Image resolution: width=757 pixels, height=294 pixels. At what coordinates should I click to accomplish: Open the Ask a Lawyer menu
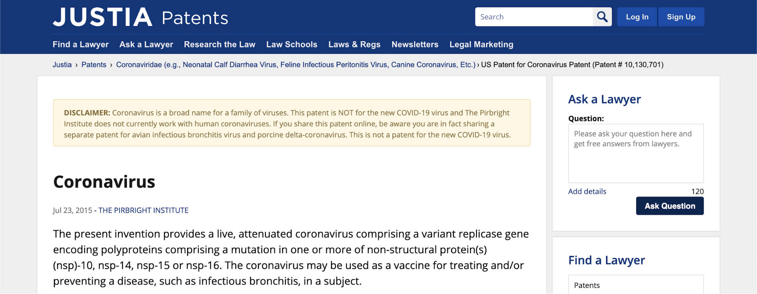coord(146,45)
